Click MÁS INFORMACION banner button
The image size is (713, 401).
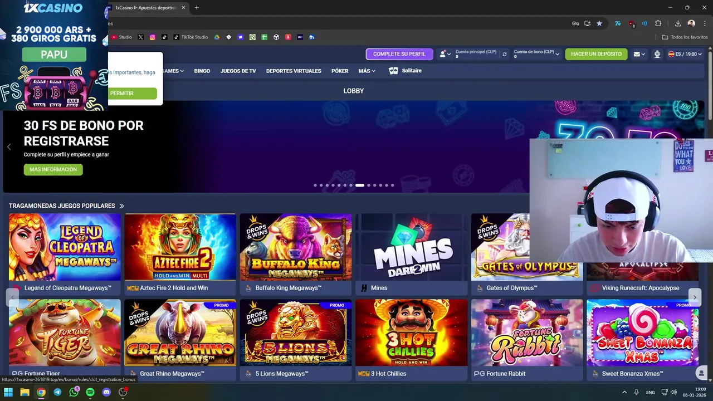[53, 169]
